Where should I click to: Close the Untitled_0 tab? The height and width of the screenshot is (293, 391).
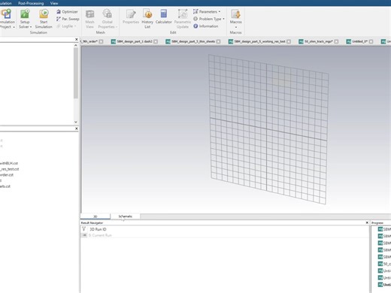(371, 41)
